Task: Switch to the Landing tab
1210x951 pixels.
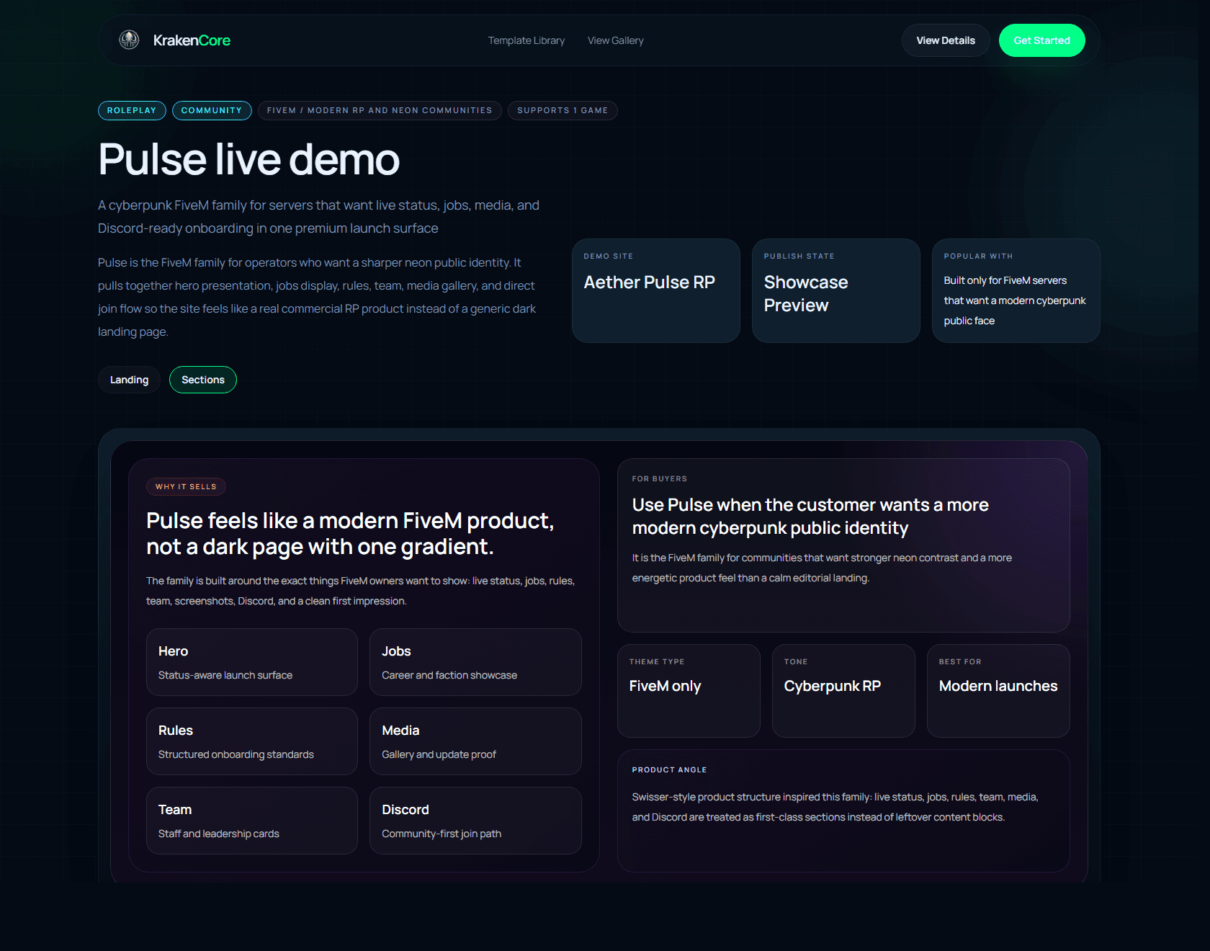Action: pos(129,380)
